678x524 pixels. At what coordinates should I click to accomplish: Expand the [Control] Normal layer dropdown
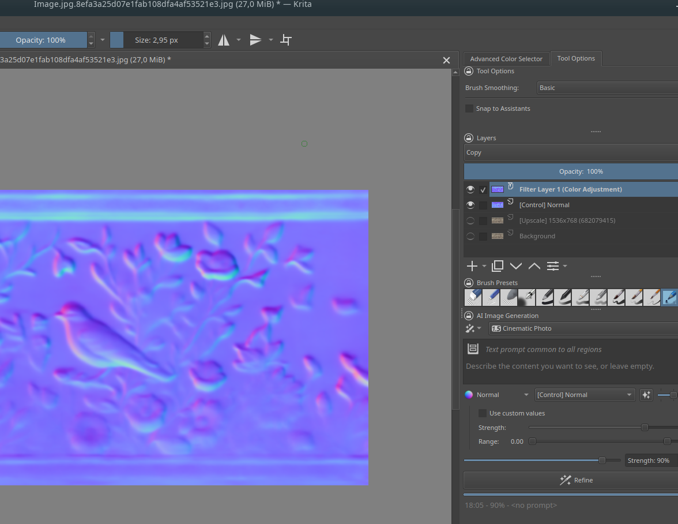point(585,395)
